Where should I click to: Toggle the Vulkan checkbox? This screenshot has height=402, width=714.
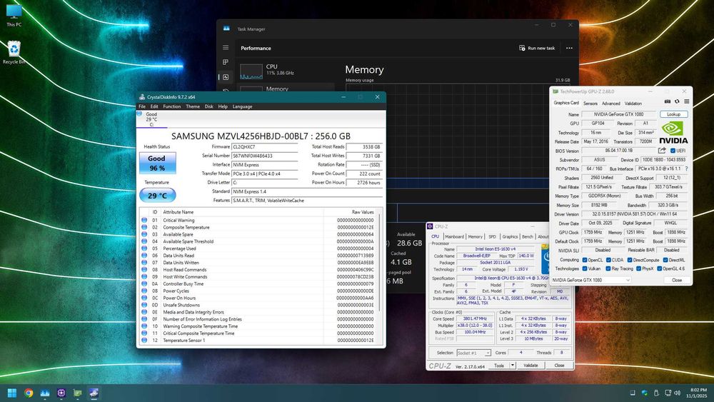(x=585, y=268)
